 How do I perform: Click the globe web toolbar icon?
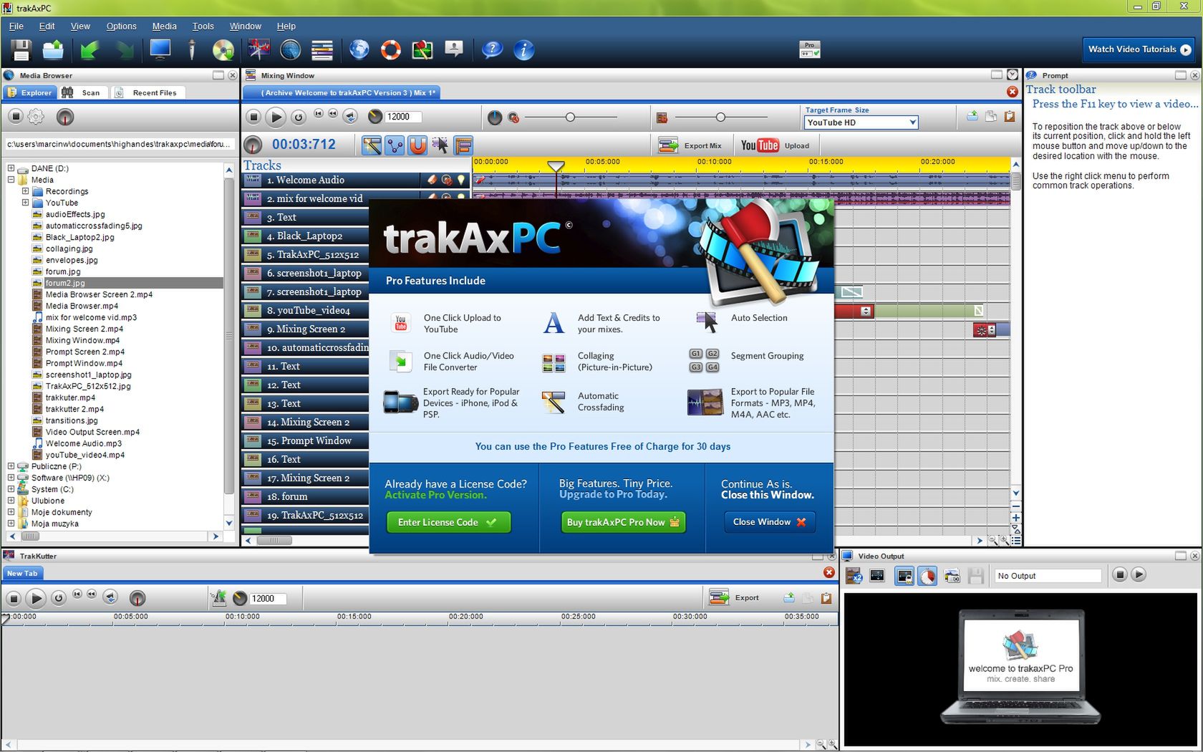tap(359, 49)
